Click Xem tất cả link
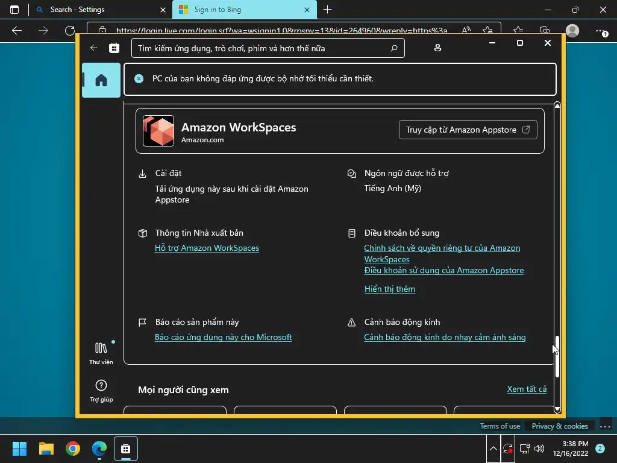 (x=527, y=389)
